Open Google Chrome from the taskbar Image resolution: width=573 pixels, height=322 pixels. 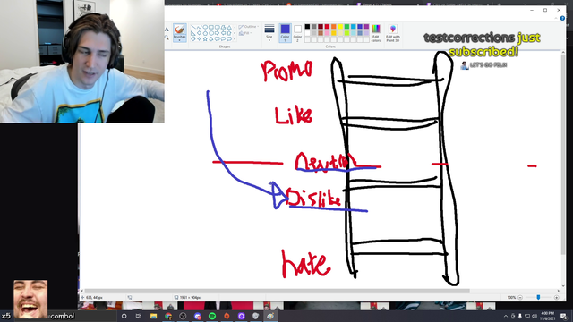[168, 316]
